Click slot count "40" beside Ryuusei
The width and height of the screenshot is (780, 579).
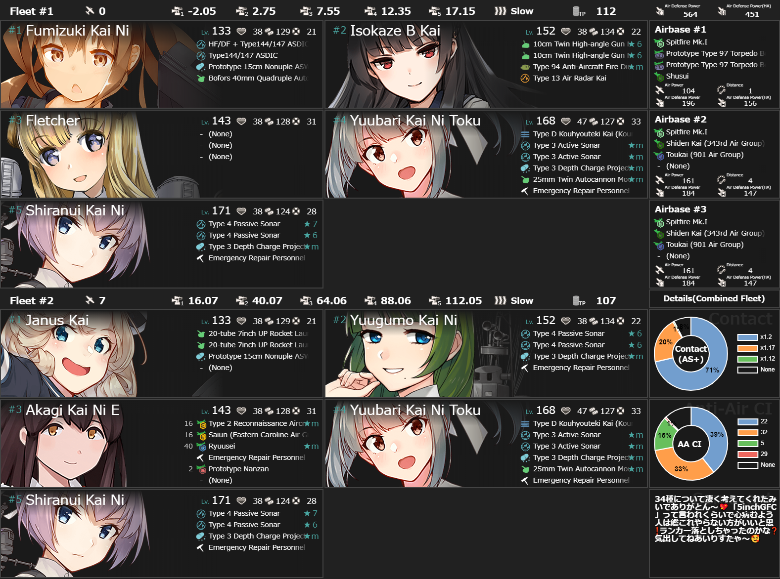coord(188,446)
